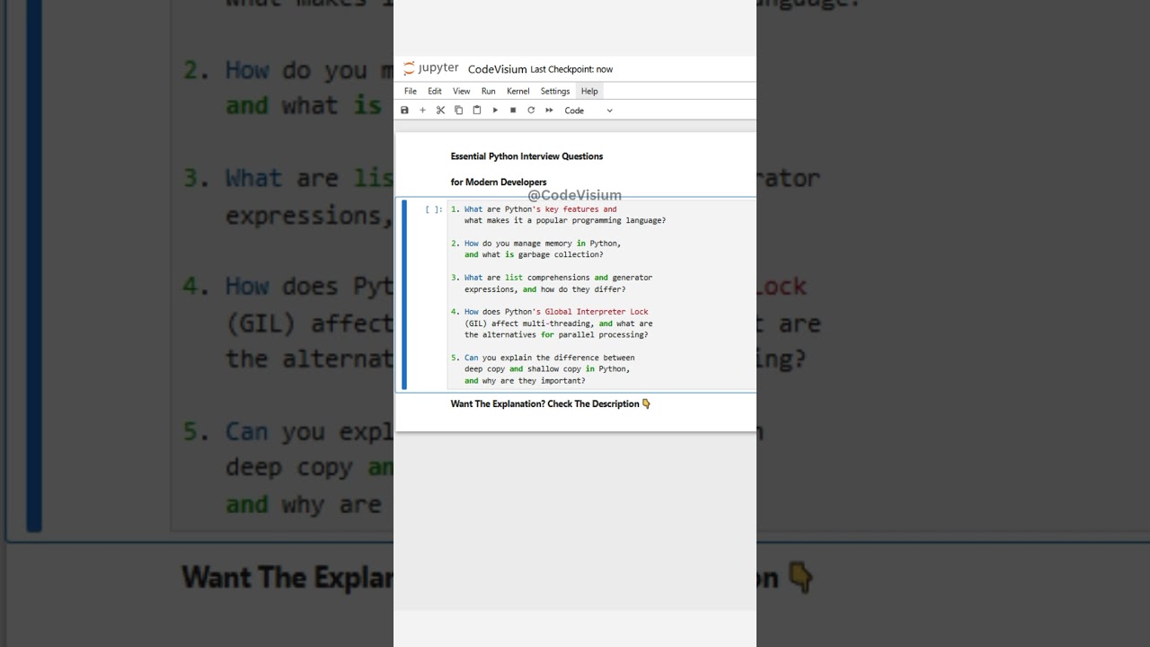Click the line 'deep copy and shallow copy in Python,'

coord(547,369)
